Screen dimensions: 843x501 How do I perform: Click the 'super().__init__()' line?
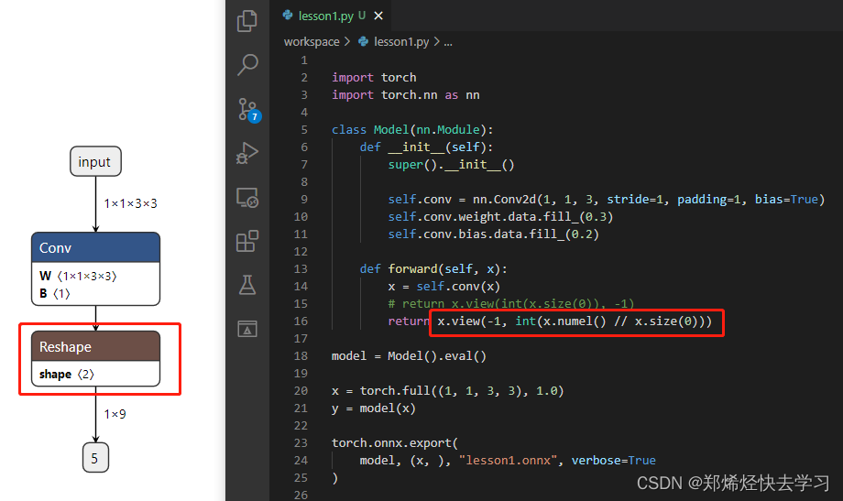[x=451, y=165]
